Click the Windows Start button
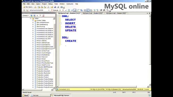Screen dimensions: 173x97 [x=25, y=95]
